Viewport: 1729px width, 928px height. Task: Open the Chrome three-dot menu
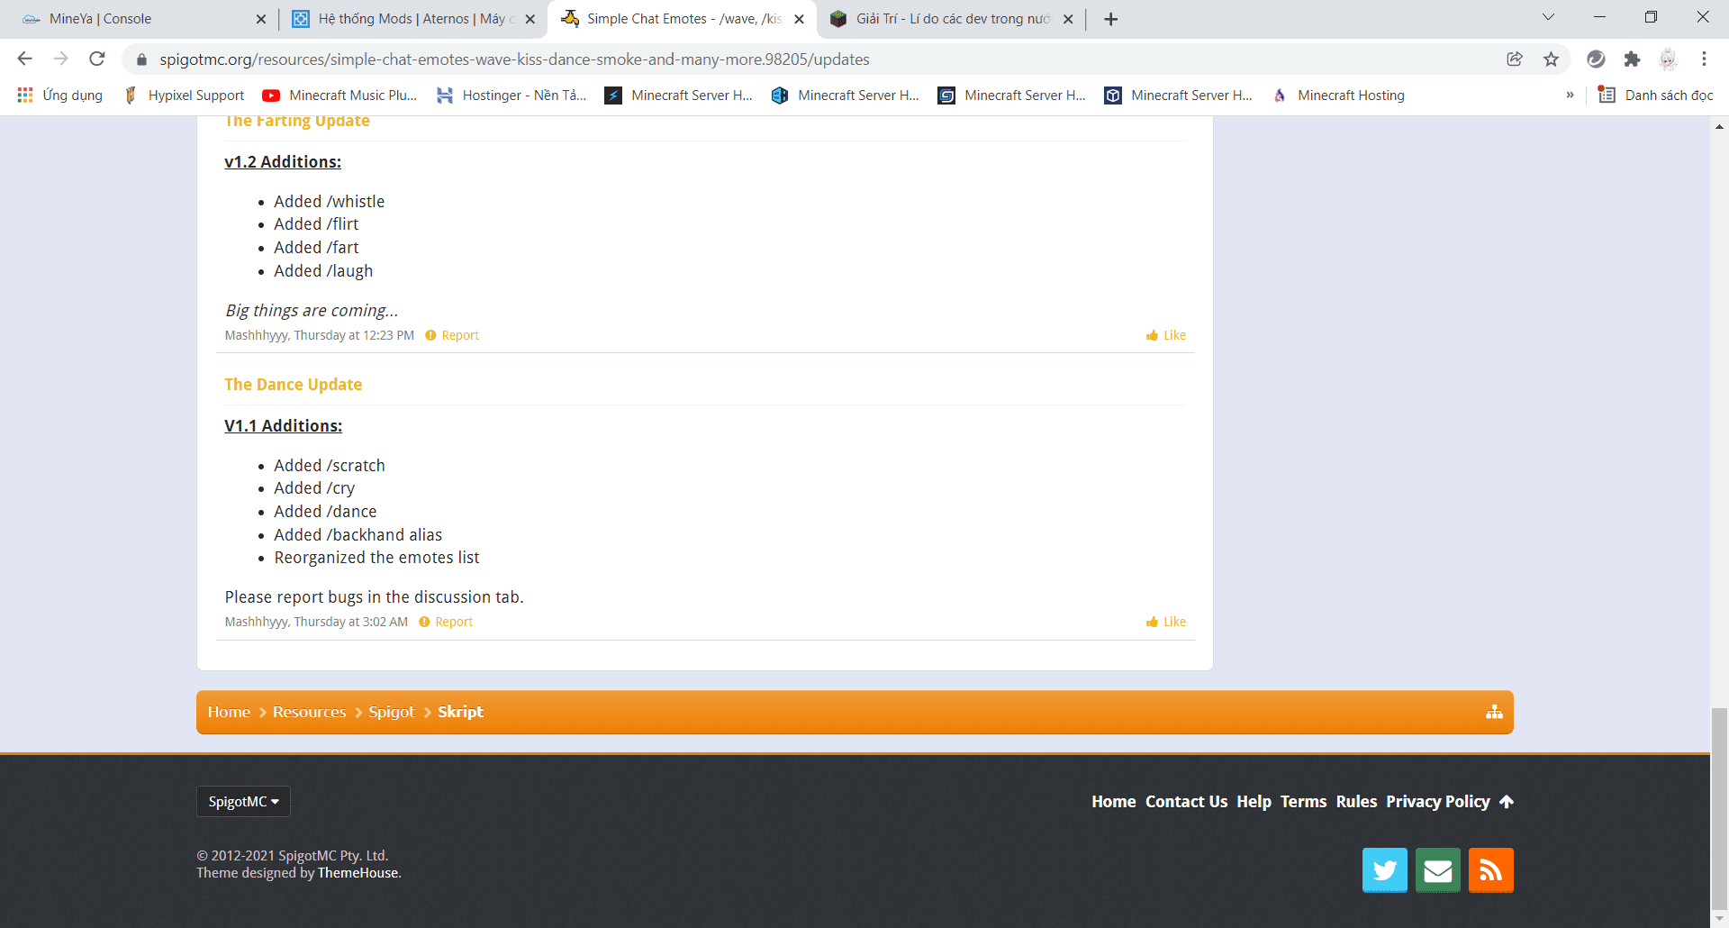(1704, 59)
